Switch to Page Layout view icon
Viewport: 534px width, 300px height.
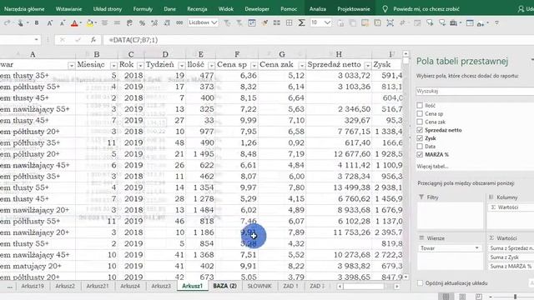coord(462,297)
